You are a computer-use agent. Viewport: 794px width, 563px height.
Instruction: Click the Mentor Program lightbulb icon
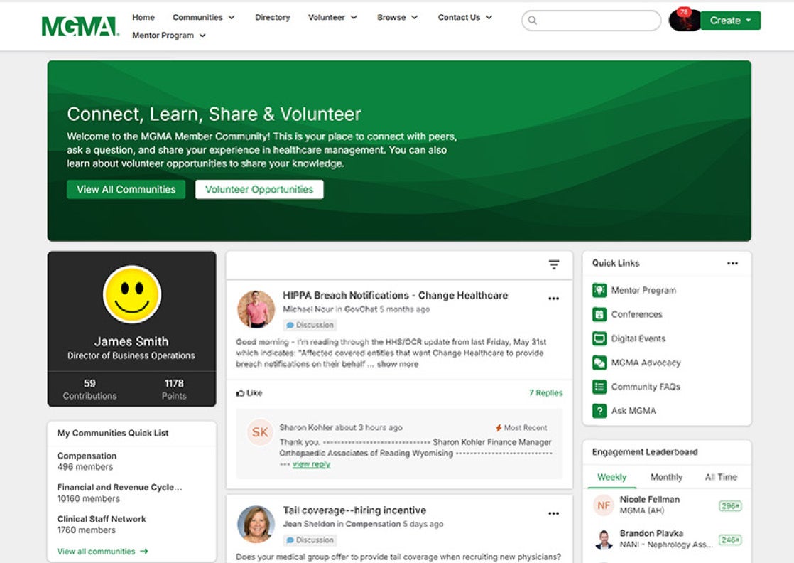pos(599,290)
